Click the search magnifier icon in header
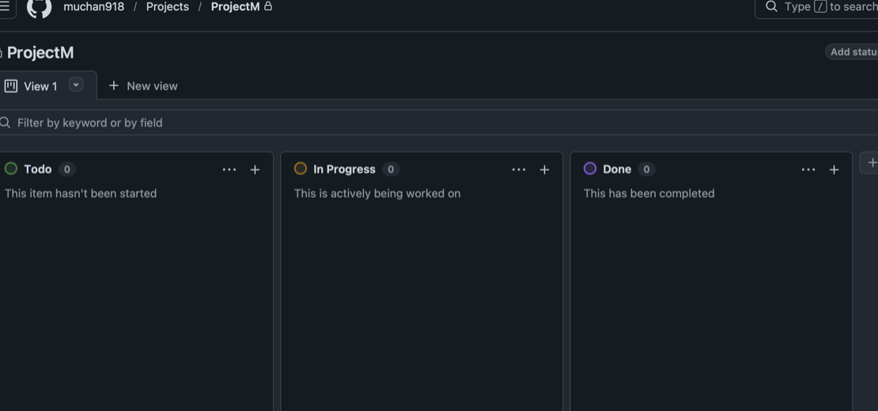 pos(771,6)
